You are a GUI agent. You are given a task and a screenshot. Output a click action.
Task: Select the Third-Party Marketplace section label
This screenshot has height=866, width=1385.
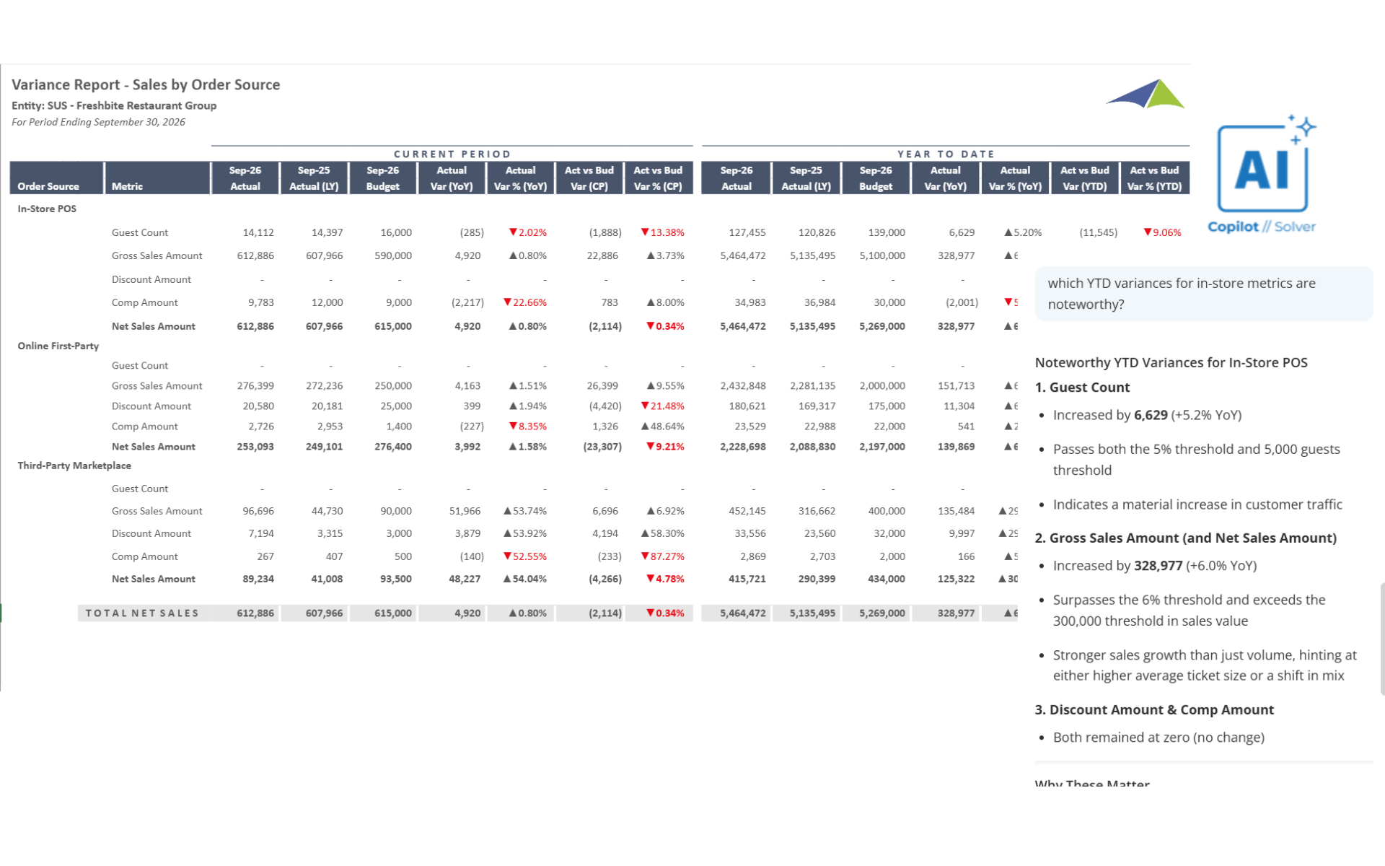[x=74, y=465]
